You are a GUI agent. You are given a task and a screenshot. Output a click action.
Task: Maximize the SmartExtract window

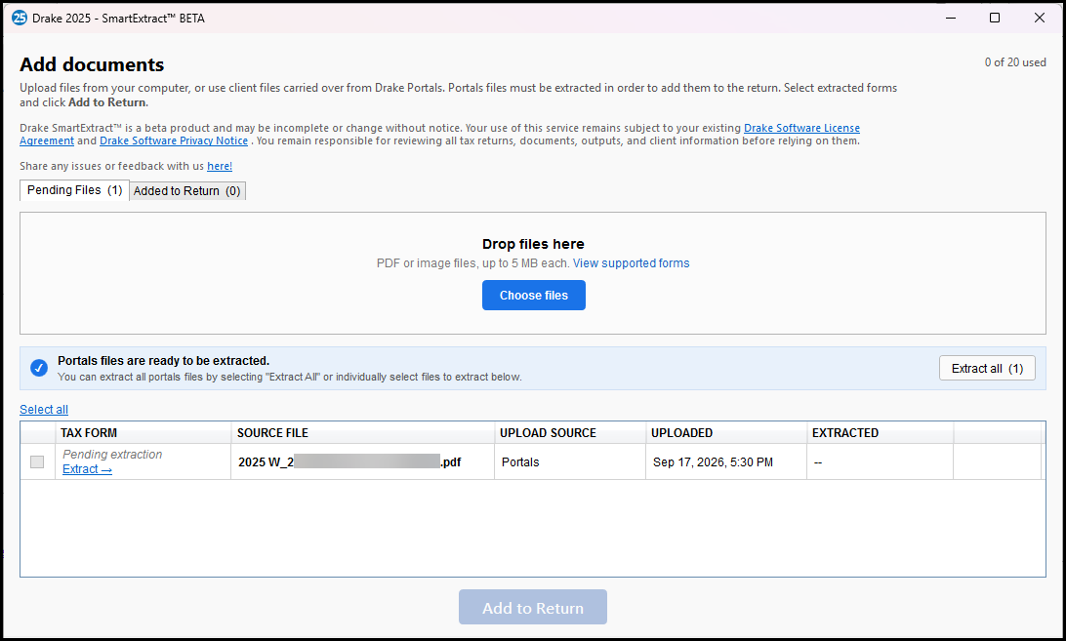coord(995,18)
